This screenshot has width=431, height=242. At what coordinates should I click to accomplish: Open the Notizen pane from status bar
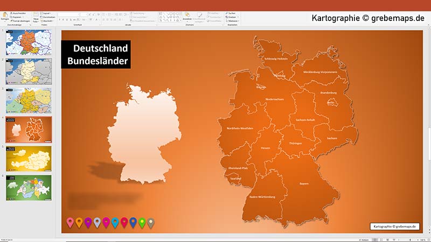click(x=364, y=240)
